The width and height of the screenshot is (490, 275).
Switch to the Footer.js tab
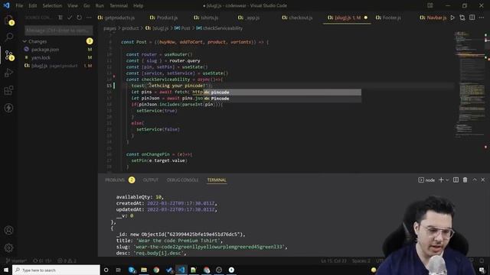[x=388, y=18]
